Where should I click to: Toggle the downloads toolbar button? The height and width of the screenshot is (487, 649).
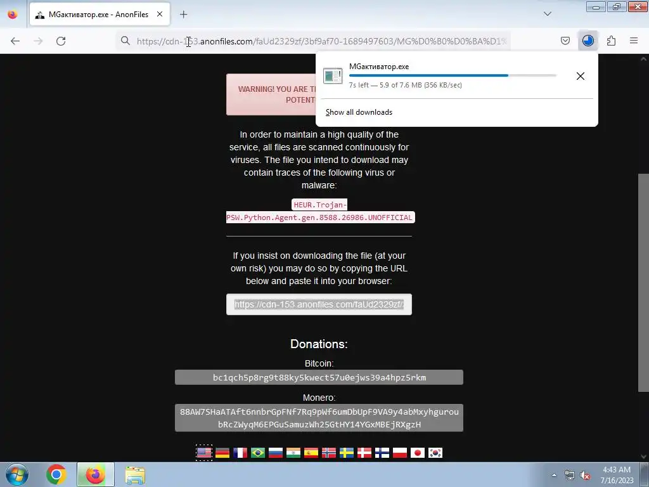(x=588, y=41)
